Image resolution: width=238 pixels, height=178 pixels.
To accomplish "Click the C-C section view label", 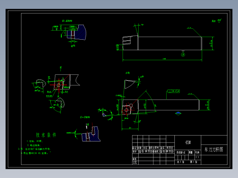I will click(85, 117).
